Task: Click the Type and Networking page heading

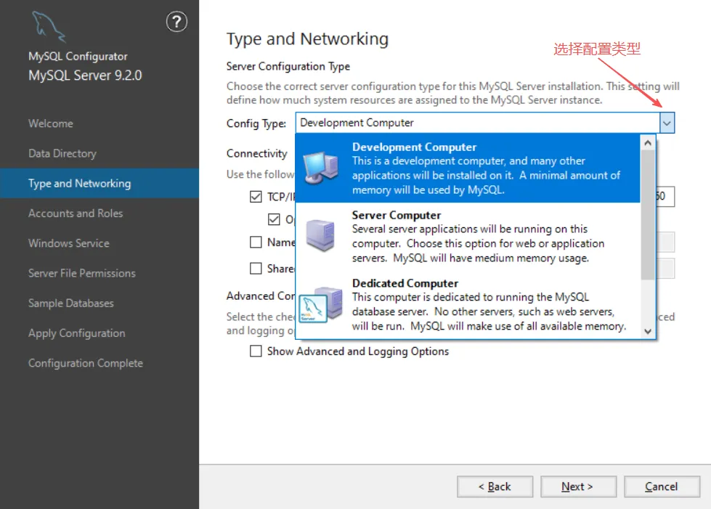Action: [307, 39]
